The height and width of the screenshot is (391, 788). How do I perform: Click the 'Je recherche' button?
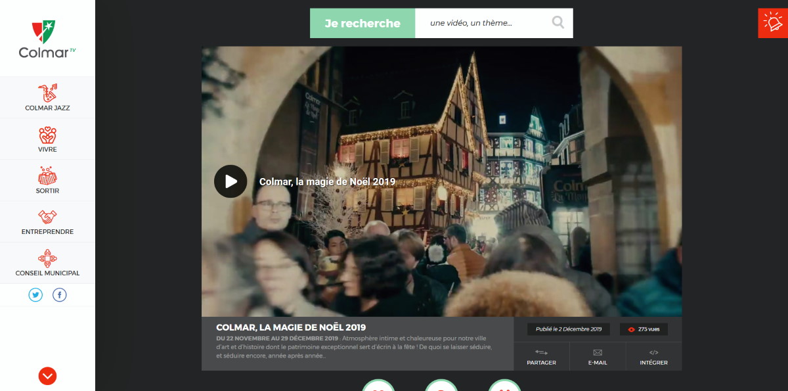point(362,23)
